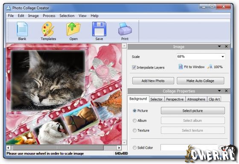Switch to the Background tab
The height and width of the screenshot is (164, 239).
coord(138,99)
